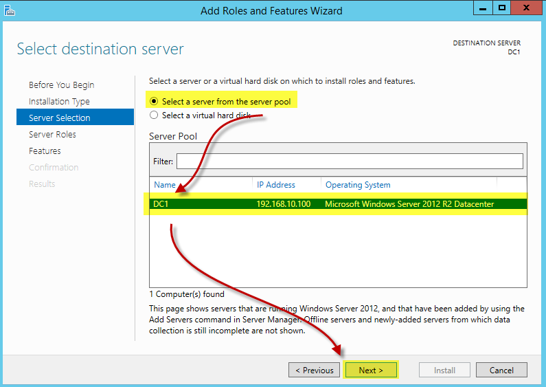Click the Results step in sidebar
Screen dimensions: 546x387
click(x=42, y=184)
